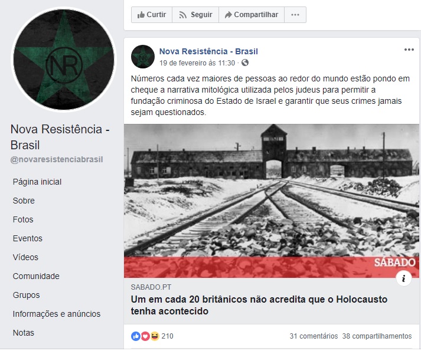
Task: Click the info icon on link preview
Action: tap(403, 278)
